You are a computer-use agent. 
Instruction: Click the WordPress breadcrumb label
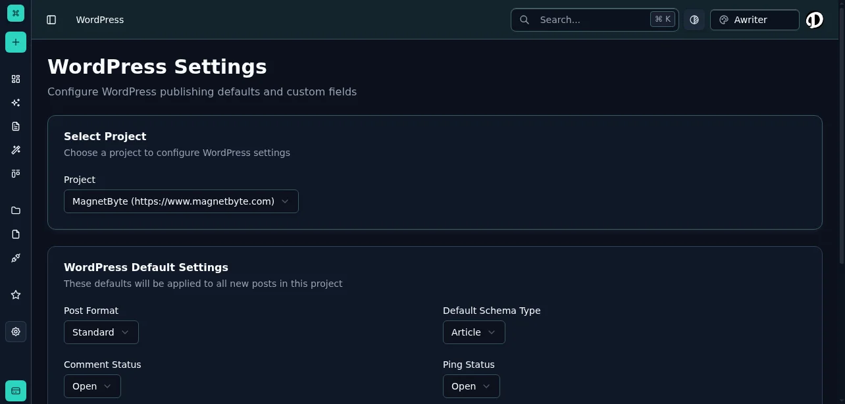point(100,20)
